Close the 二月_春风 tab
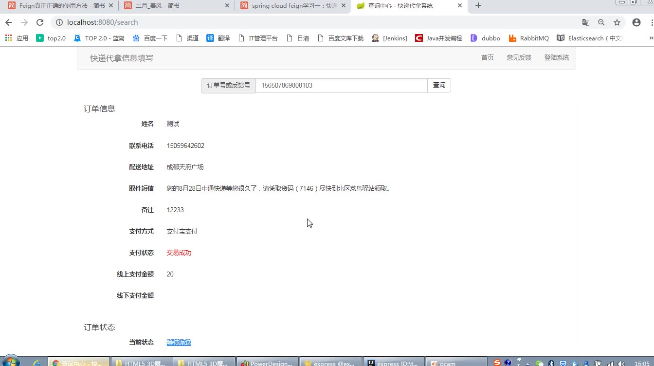Viewport: 654px width, 366px height. tap(227, 6)
